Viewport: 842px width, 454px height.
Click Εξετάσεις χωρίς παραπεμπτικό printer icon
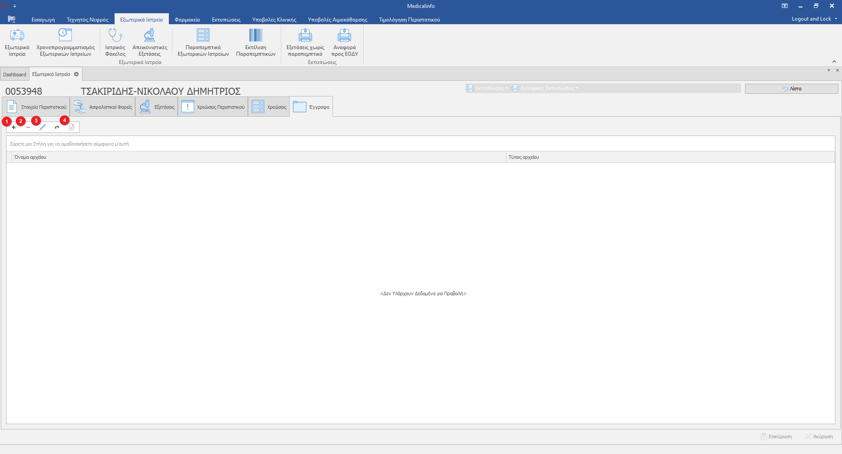[305, 42]
